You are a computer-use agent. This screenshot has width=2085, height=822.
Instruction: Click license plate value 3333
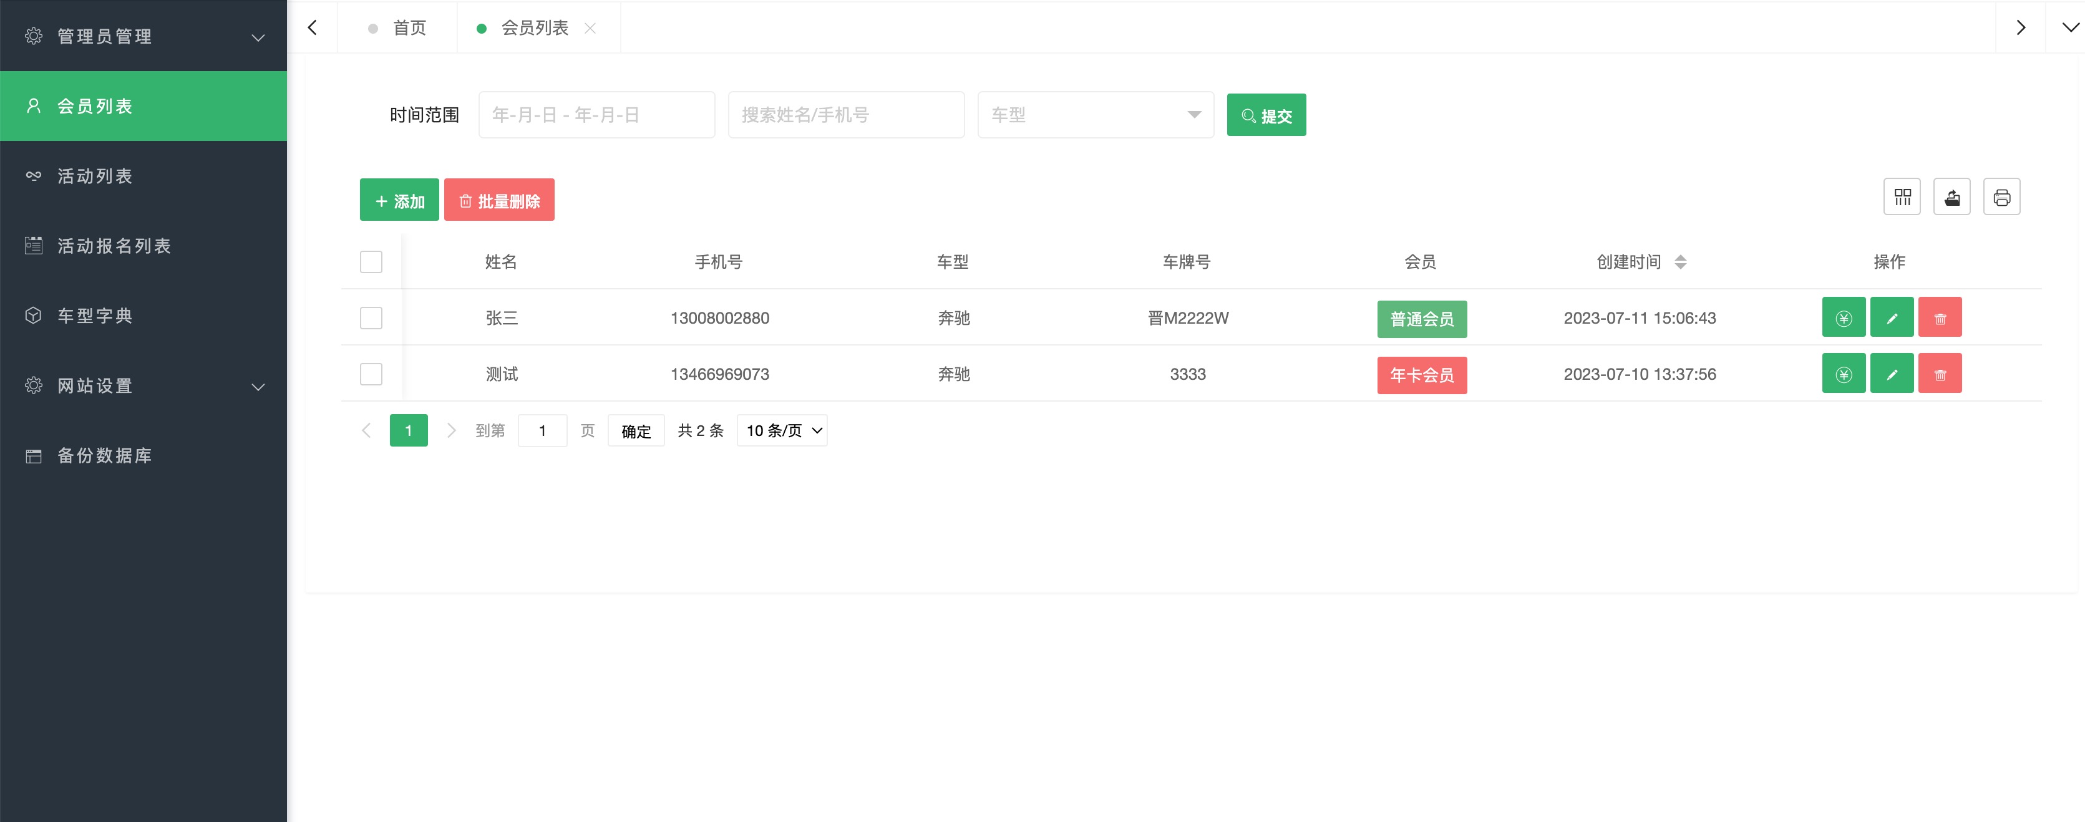point(1187,374)
